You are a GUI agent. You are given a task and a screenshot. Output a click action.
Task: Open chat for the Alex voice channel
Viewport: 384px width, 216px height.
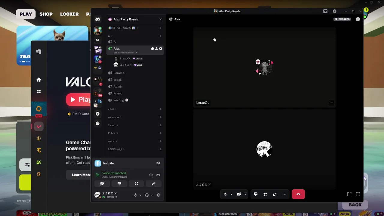click(x=152, y=49)
